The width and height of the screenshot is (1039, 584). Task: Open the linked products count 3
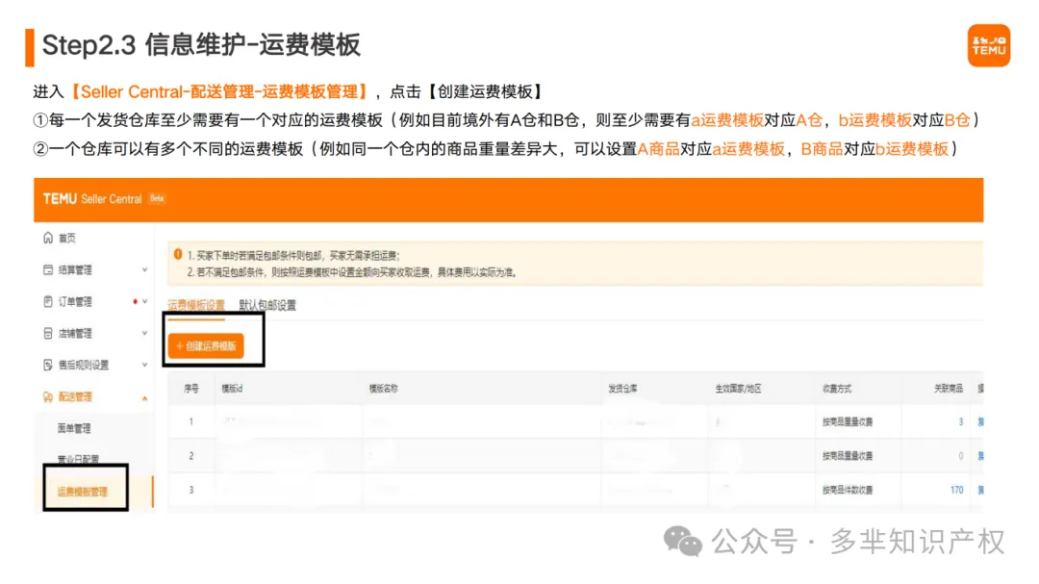click(x=960, y=421)
